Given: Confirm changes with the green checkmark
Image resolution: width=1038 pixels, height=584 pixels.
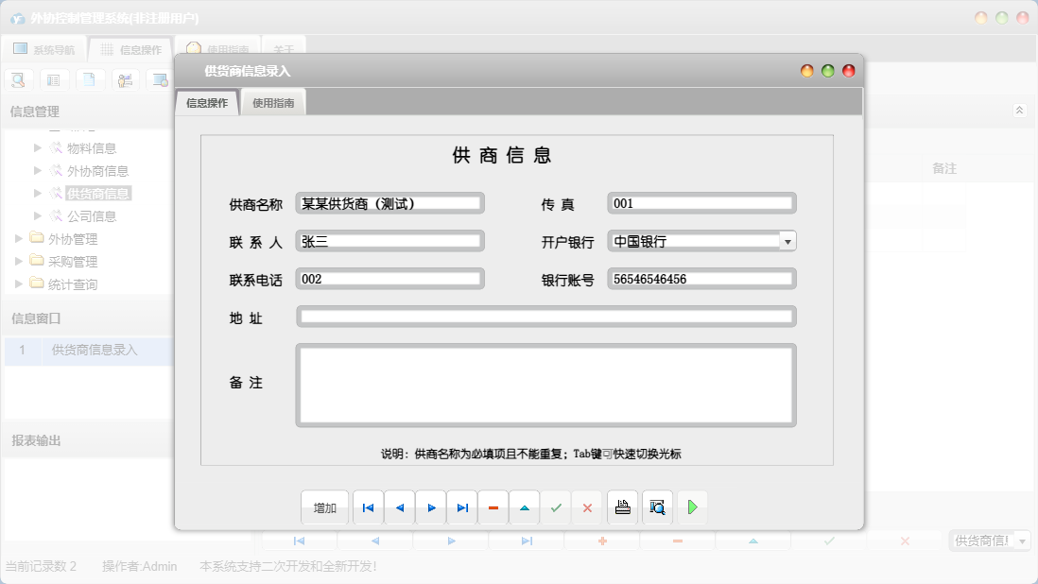Looking at the screenshot, I should (556, 507).
